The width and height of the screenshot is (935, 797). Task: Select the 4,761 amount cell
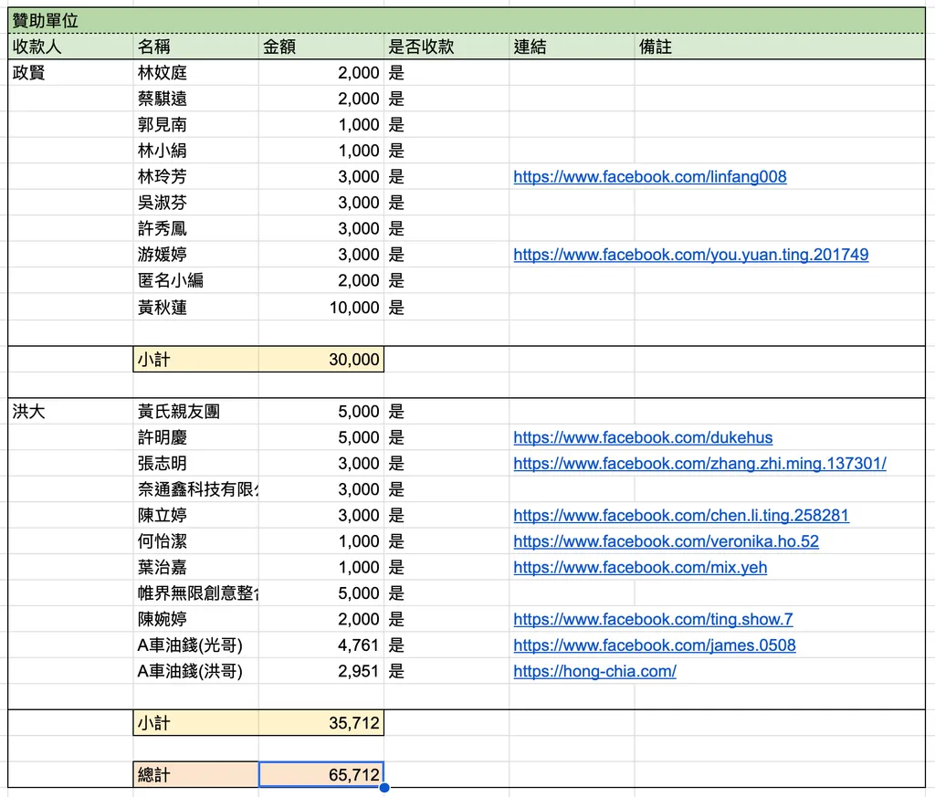tap(320, 645)
